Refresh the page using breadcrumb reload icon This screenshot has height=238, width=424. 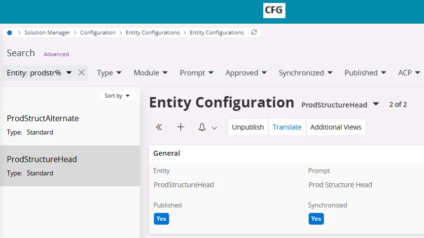pyautogui.click(x=254, y=33)
